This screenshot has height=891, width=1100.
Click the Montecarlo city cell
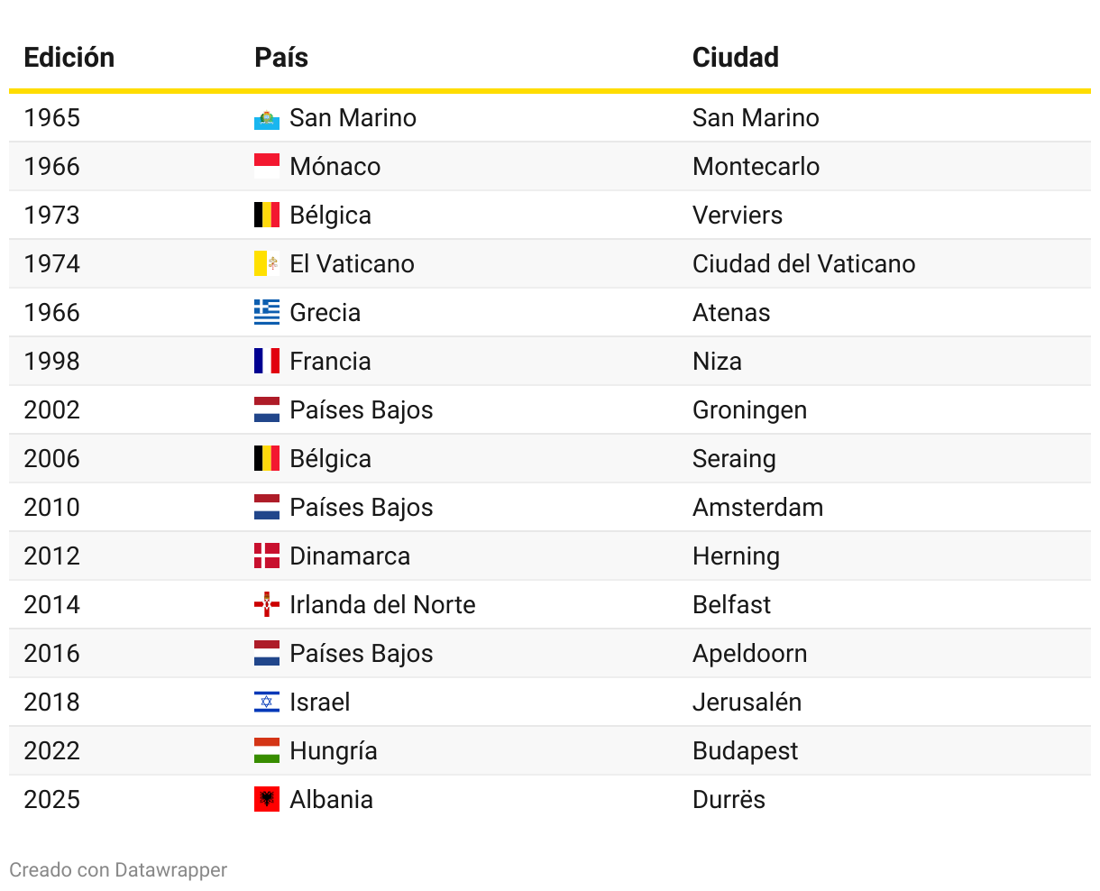(756, 167)
